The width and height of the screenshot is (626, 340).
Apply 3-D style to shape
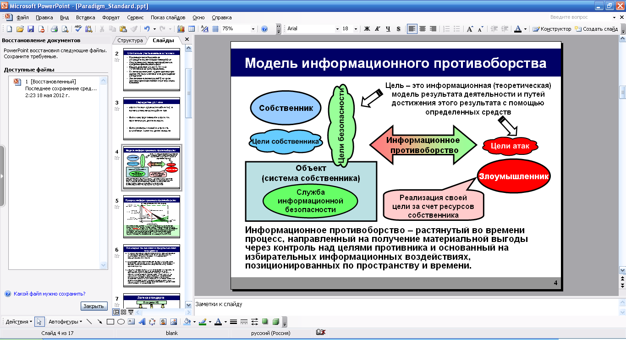click(276, 322)
